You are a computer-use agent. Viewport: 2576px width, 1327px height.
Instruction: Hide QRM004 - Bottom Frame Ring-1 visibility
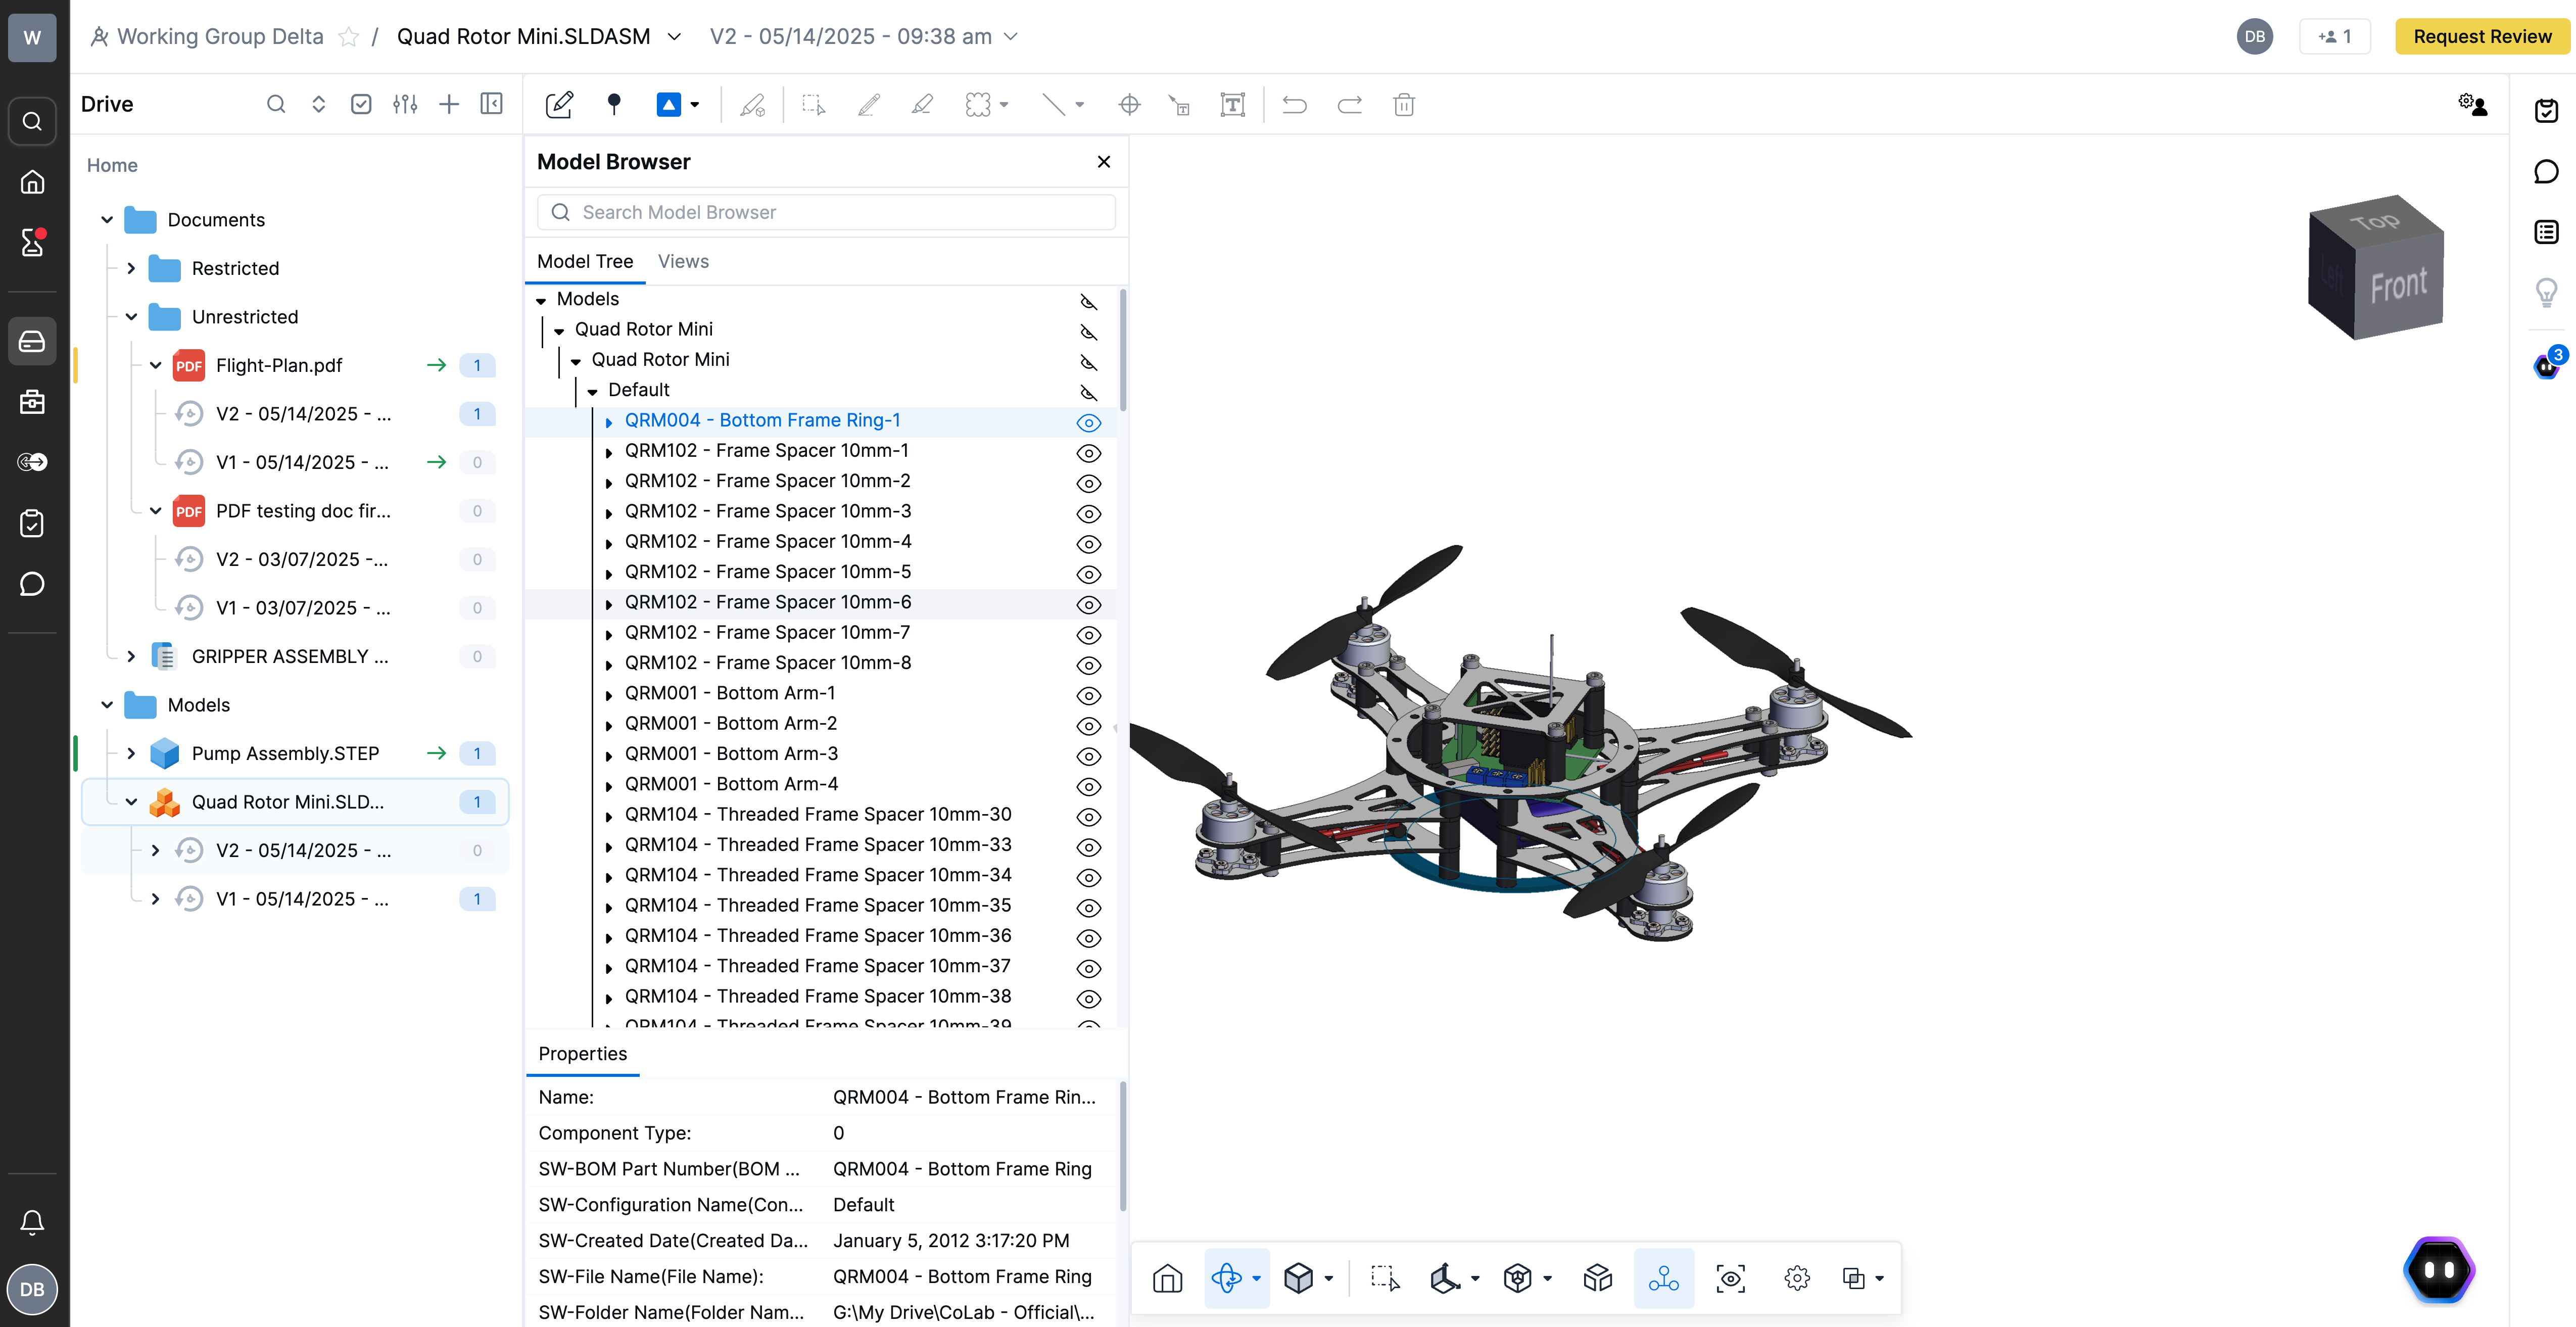1088,422
